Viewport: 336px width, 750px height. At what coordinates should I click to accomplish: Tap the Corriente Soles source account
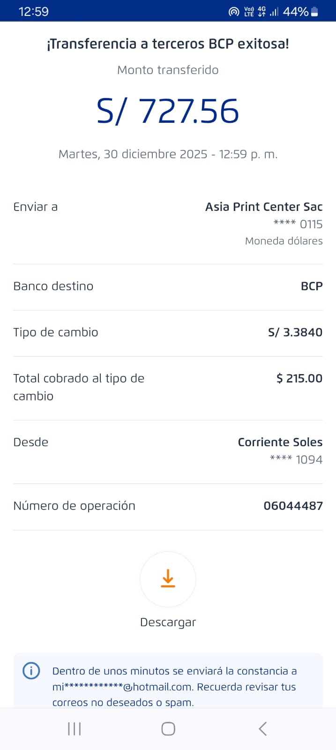click(280, 442)
